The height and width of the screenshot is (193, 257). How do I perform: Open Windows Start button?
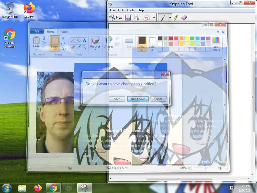coord(7,188)
